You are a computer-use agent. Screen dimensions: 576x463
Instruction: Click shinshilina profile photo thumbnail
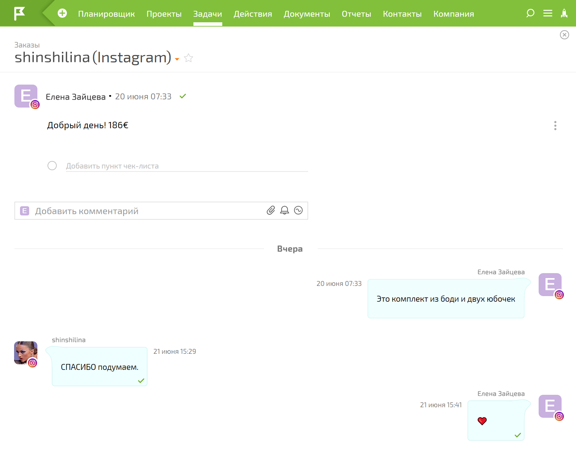(26, 353)
